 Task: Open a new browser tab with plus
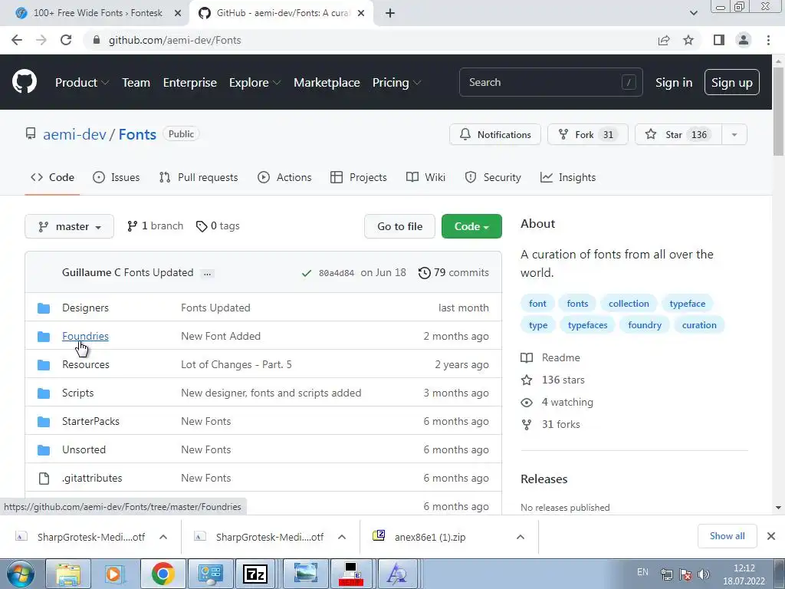click(x=390, y=13)
